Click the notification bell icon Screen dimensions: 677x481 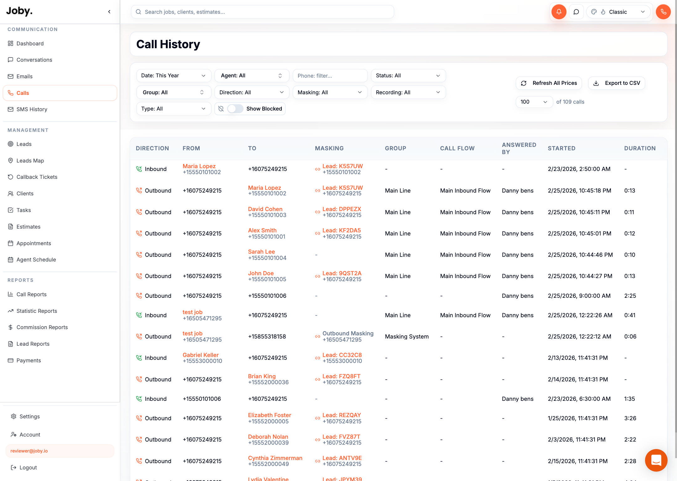[559, 12]
